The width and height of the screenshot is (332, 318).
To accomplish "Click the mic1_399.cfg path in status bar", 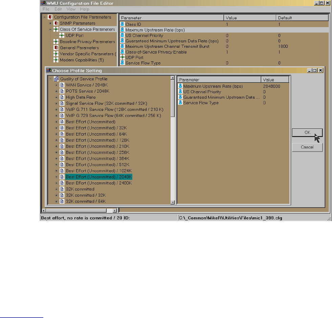I will [230, 218].
